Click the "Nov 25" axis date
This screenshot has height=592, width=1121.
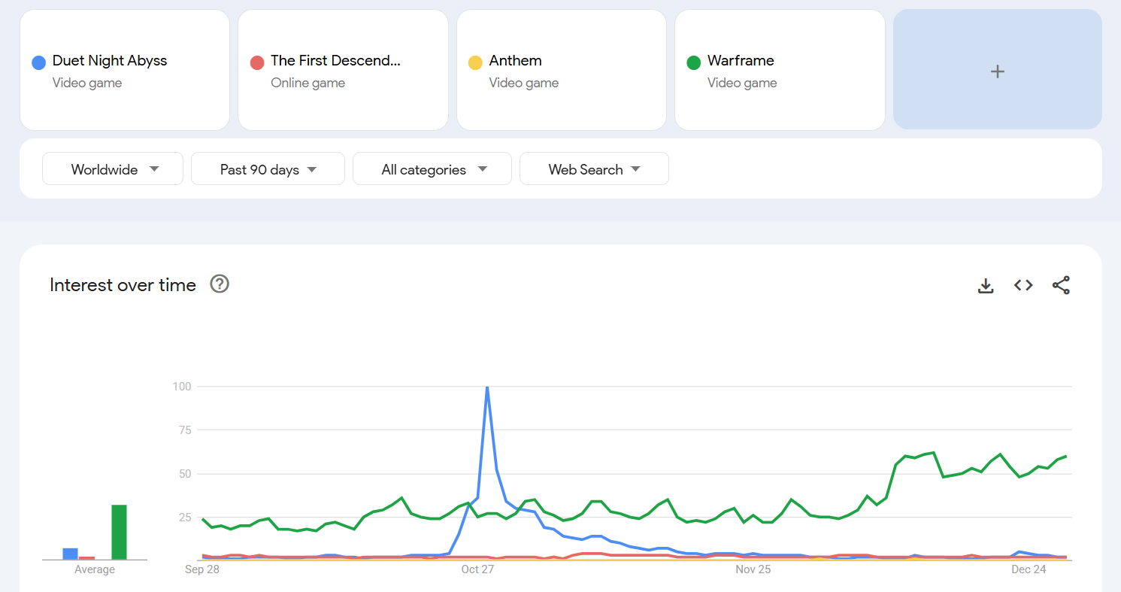753,569
